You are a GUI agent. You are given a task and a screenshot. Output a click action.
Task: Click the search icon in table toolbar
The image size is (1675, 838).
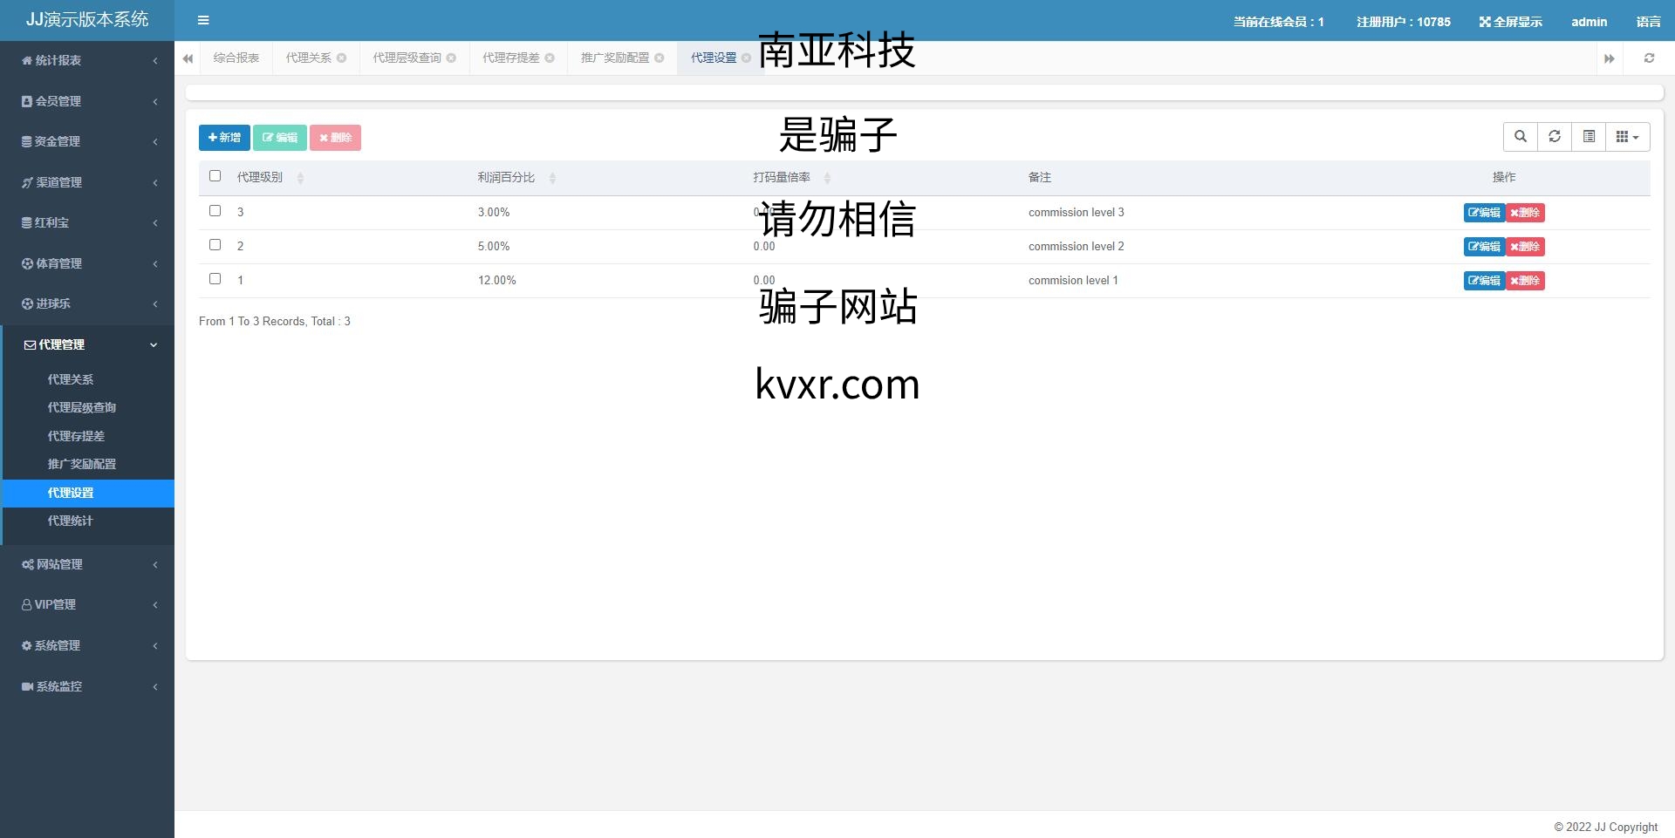pyautogui.click(x=1521, y=137)
